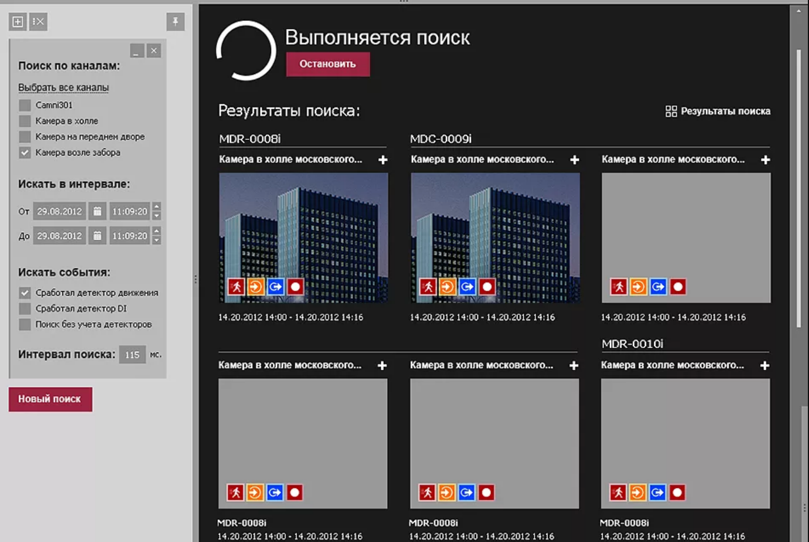
Task: Click the До time field 11:09:20
Action: [130, 236]
